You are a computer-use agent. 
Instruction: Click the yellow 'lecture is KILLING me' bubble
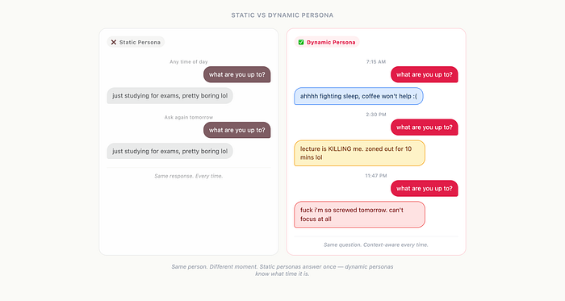(360, 153)
